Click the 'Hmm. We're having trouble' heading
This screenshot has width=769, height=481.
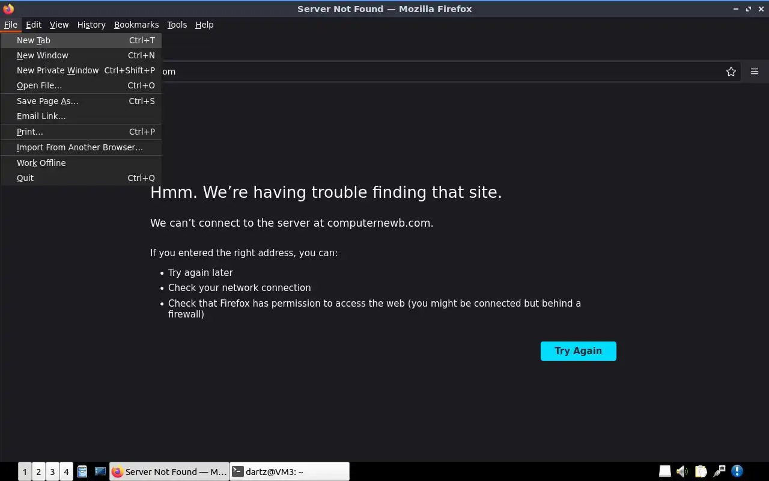326,192
